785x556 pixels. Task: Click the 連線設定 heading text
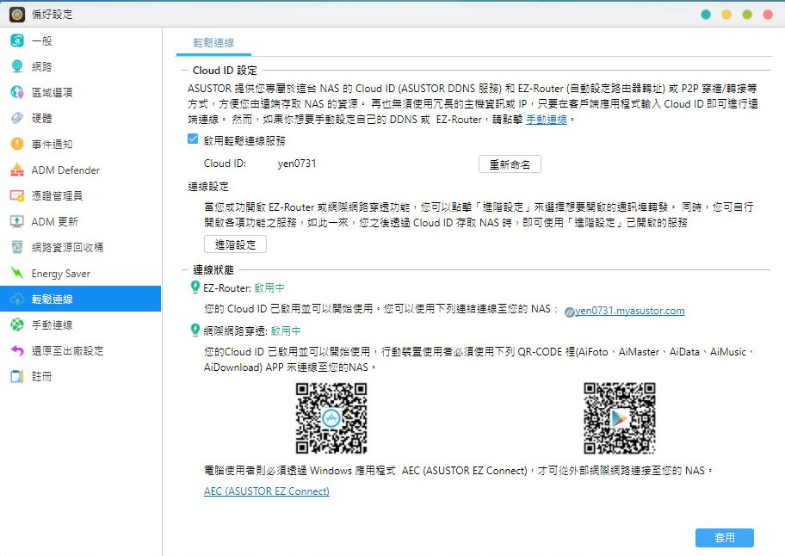[x=208, y=187]
